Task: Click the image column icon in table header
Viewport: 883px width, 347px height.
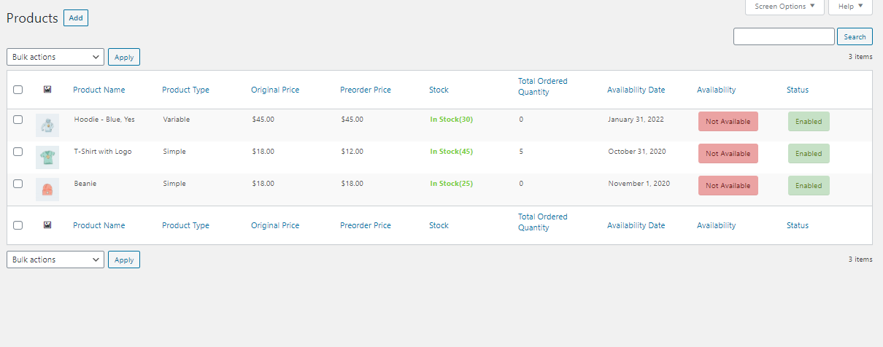Action: pyautogui.click(x=47, y=90)
